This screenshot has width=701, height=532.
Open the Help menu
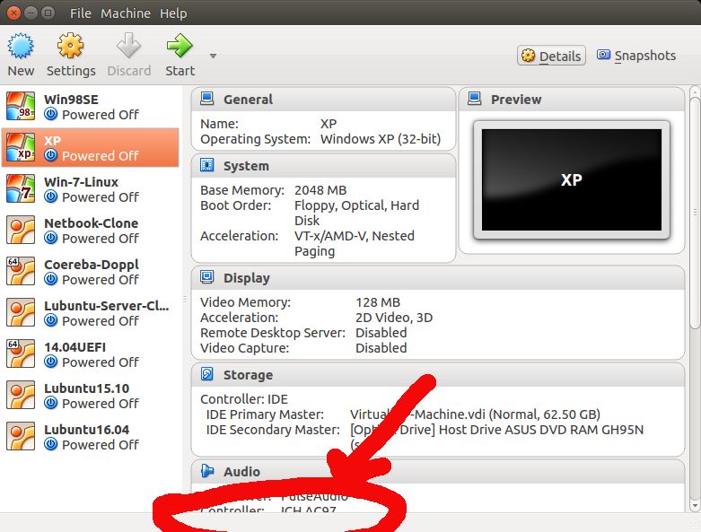pos(173,13)
